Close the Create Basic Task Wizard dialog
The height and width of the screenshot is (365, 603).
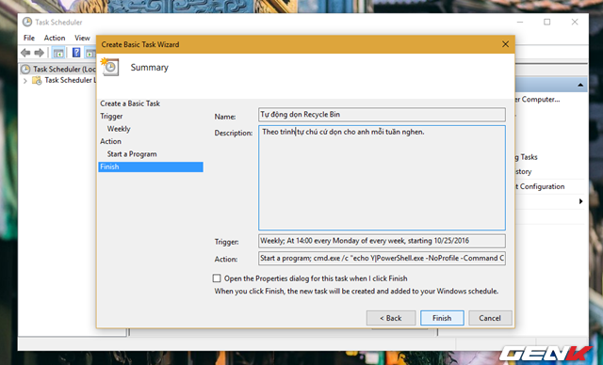pyautogui.click(x=505, y=44)
